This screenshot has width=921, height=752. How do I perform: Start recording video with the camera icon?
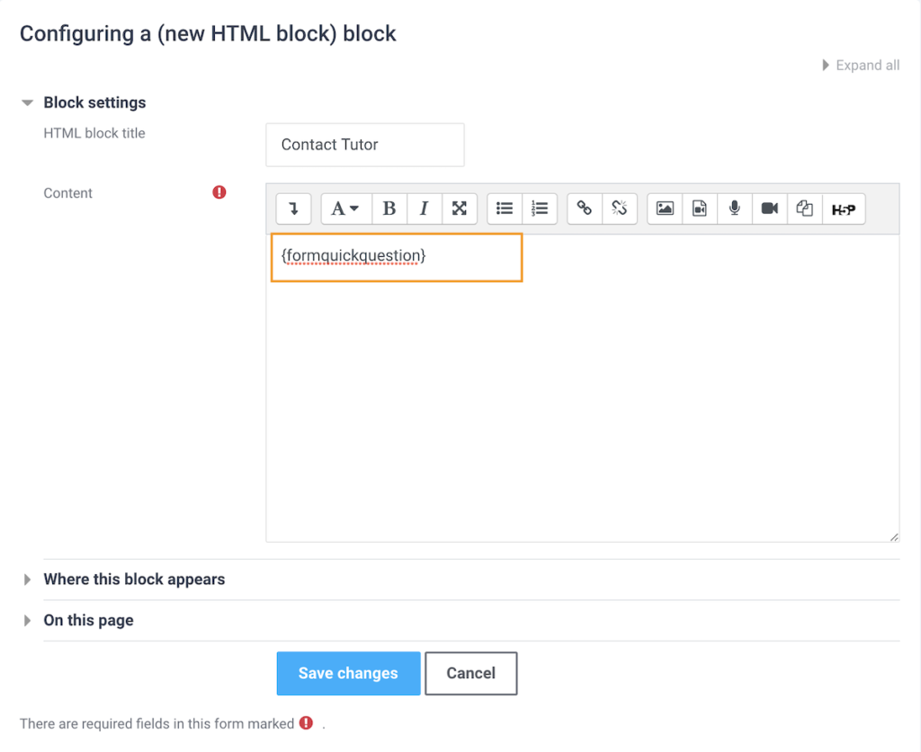point(770,208)
